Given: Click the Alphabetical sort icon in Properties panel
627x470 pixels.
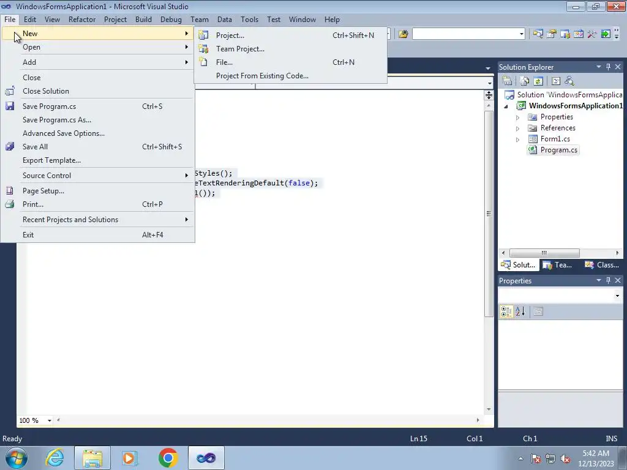Looking at the screenshot, I should pyautogui.click(x=520, y=311).
